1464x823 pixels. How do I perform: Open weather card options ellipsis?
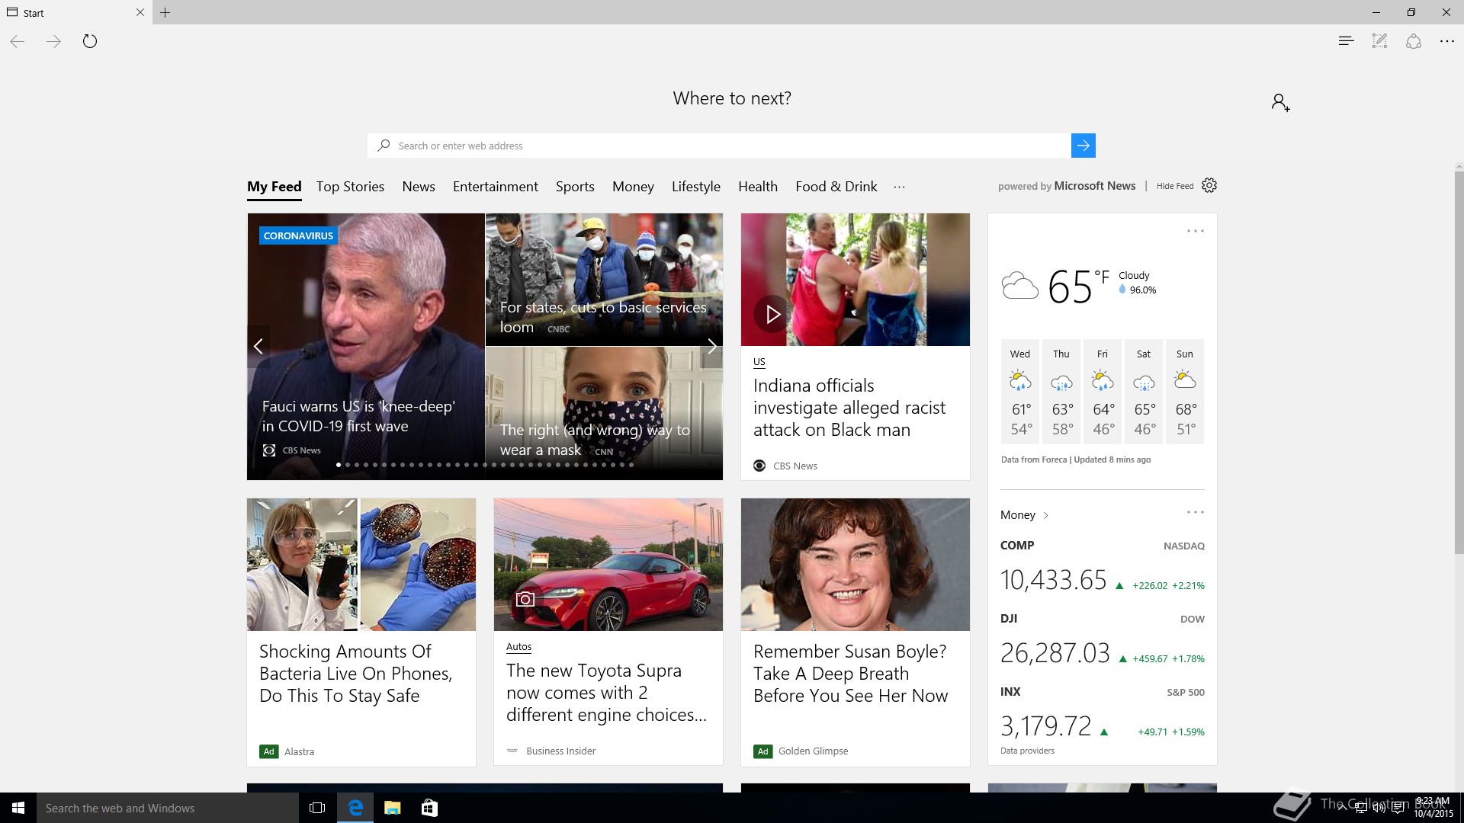click(1195, 231)
